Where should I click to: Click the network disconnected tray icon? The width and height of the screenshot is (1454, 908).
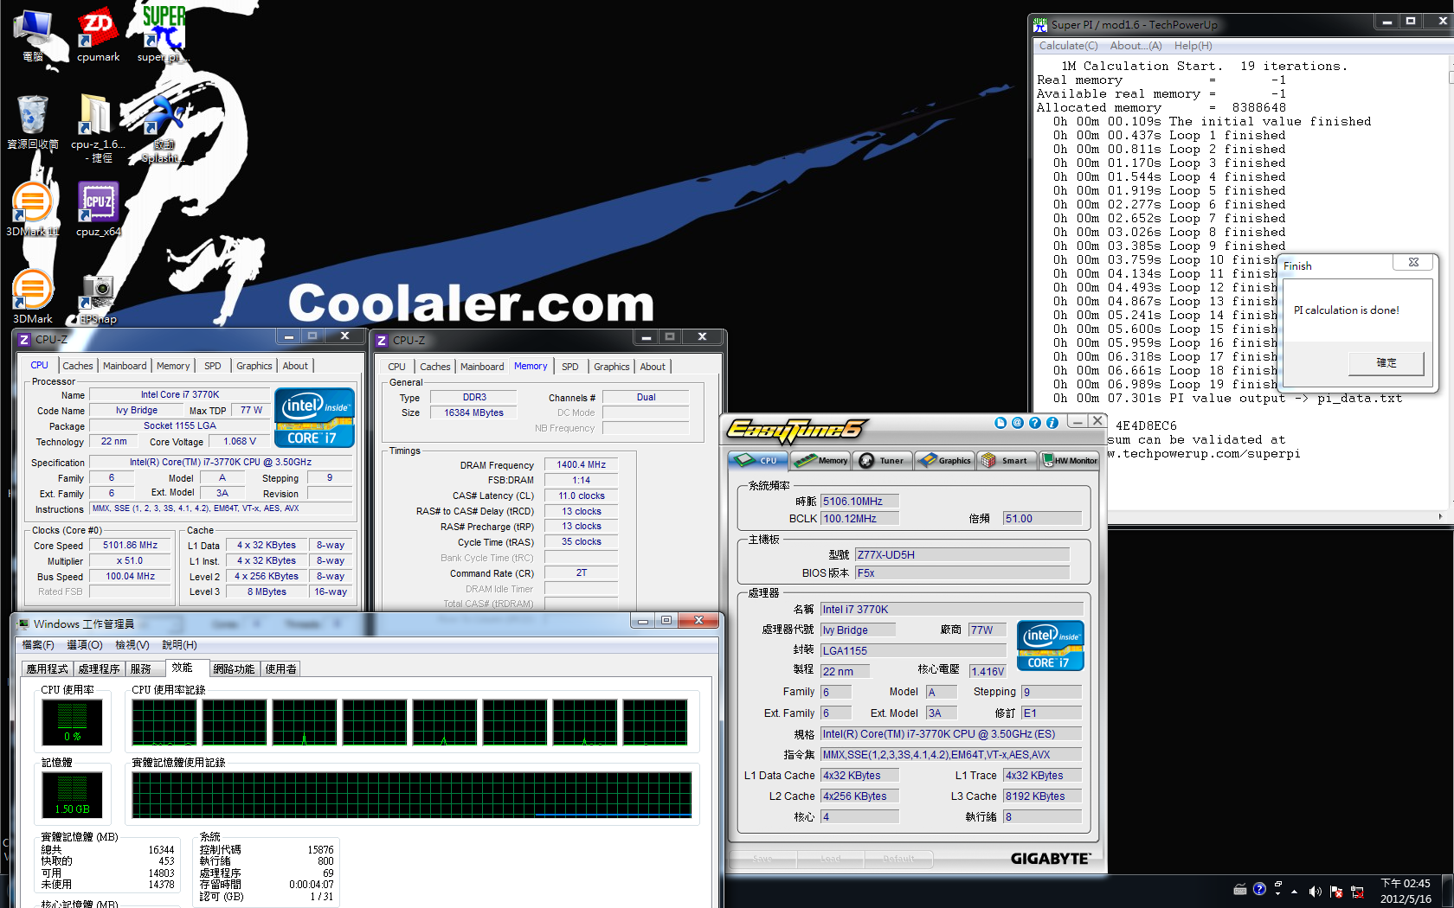pyautogui.click(x=1357, y=892)
